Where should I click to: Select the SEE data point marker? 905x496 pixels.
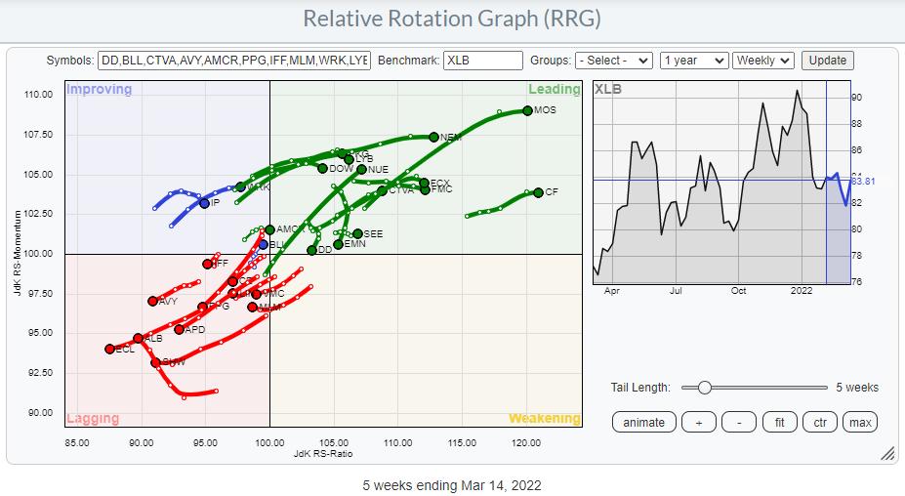click(357, 233)
